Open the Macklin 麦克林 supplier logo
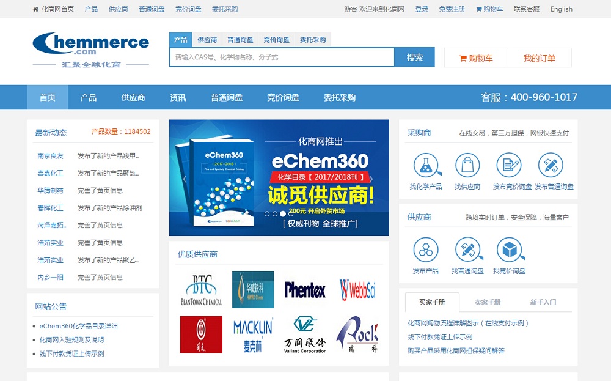 pos(253,335)
